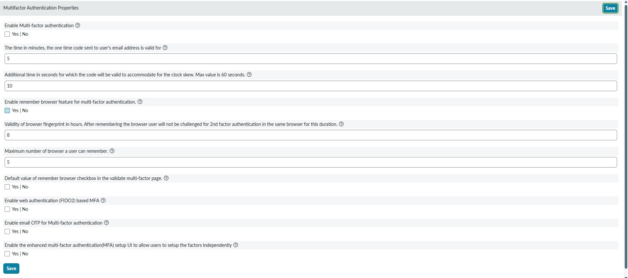
Task: Click help icon for maximum number of browsers
Action: pyautogui.click(x=112, y=151)
